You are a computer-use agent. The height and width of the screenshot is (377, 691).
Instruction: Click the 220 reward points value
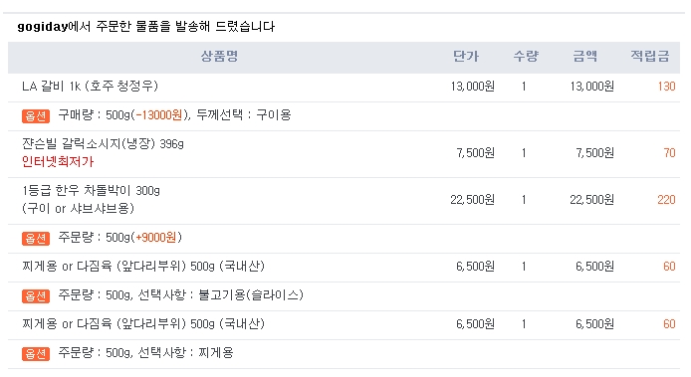pyautogui.click(x=666, y=200)
